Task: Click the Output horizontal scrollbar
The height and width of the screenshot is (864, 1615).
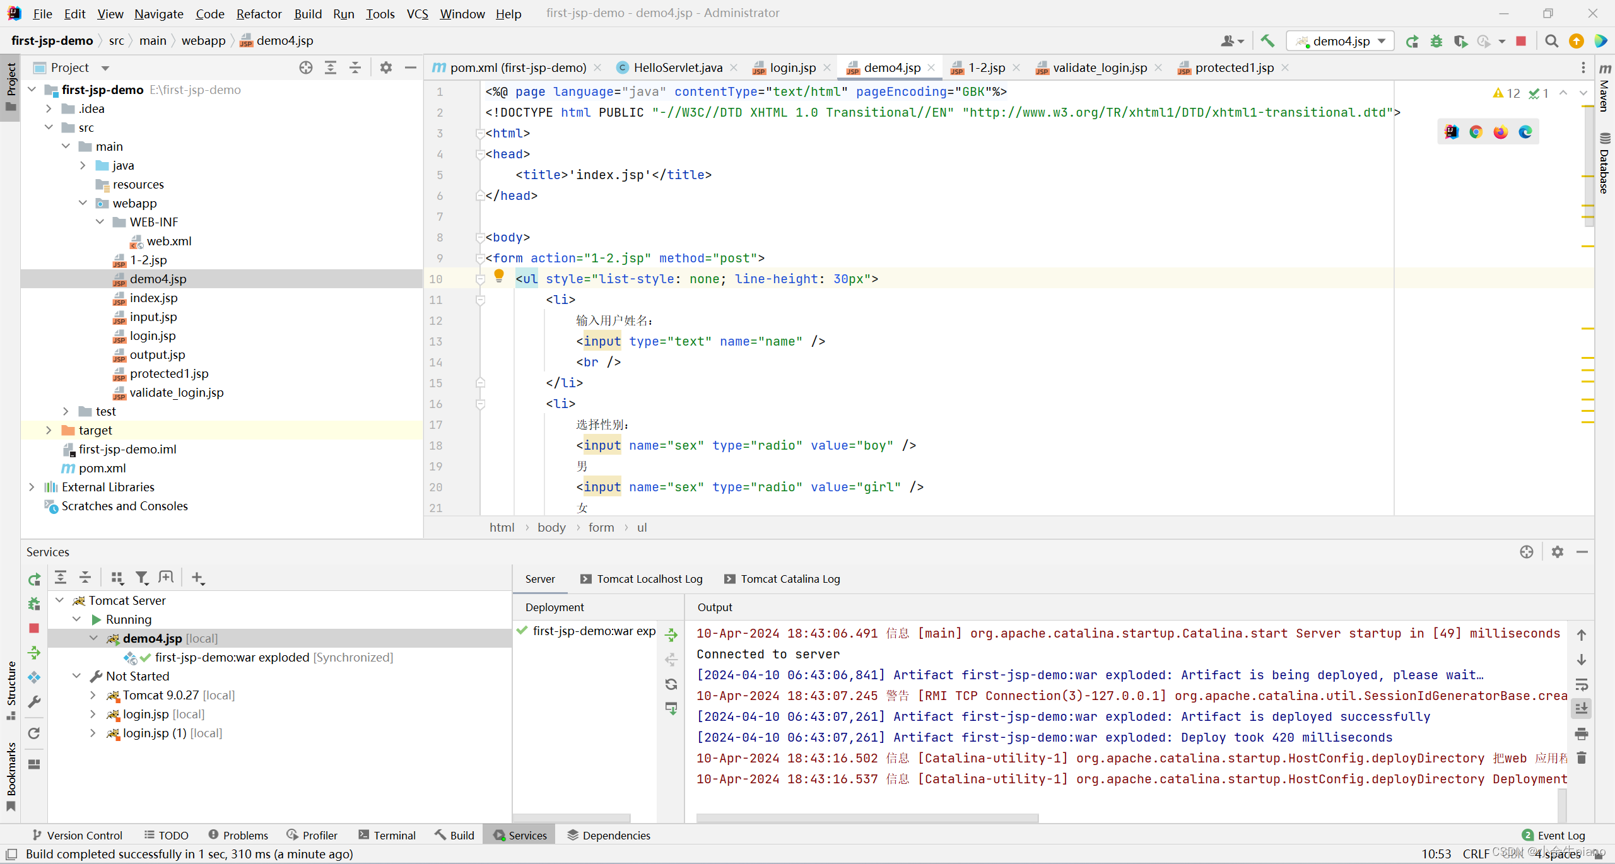Action: click(867, 818)
